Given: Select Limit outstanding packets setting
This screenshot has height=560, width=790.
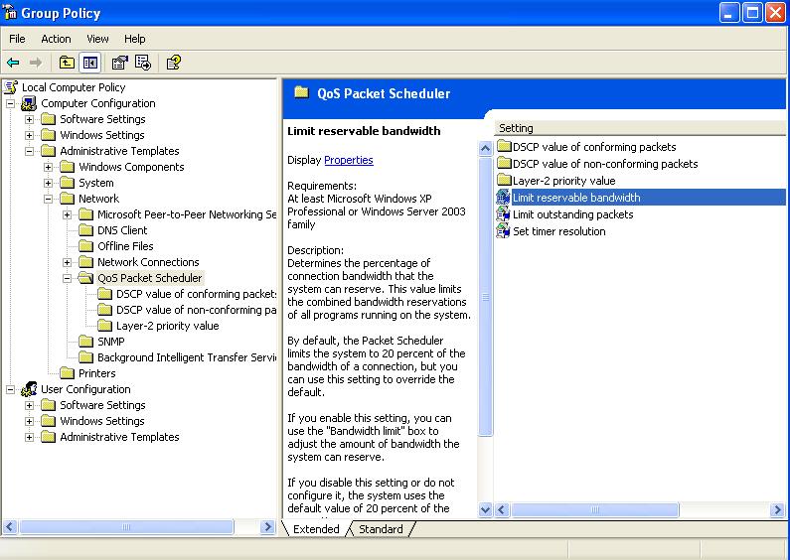Looking at the screenshot, I should [572, 214].
